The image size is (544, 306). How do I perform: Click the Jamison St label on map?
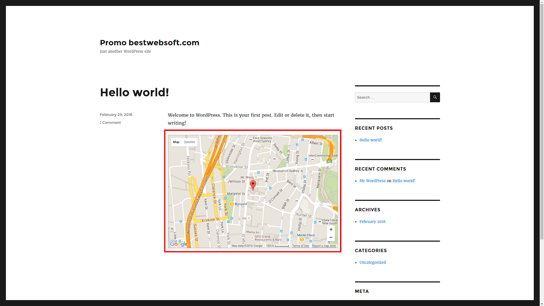236,182
